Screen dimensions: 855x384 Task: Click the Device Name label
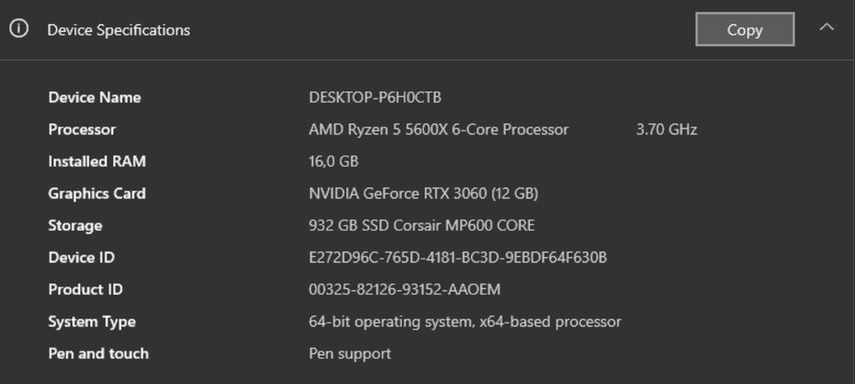coord(94,98)
